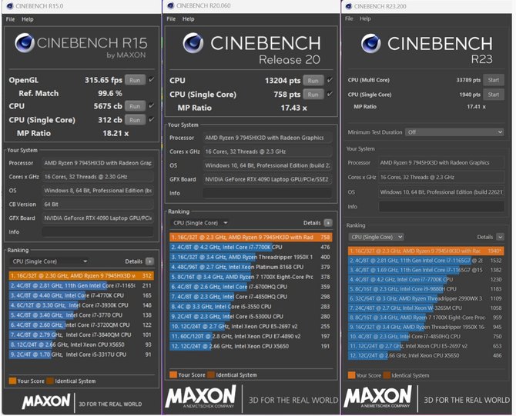The height and width of the screenshot is (416, 516).
Task: Click the MAXON logo in R23 window
Action: tap(377, 397)
